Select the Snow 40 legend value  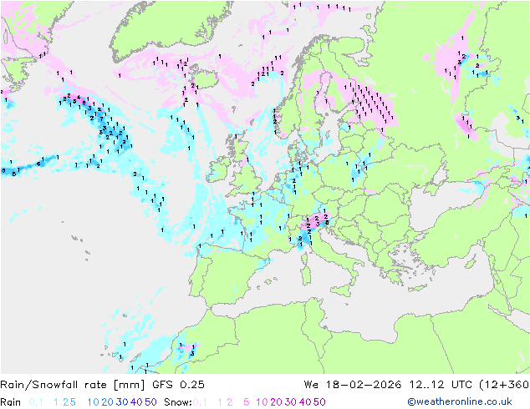pos(305,402)
